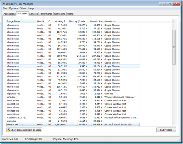This screenshot has height=144, width=183.
Task: Click the process list scrollbar thumb
Action: pos(174,47)
